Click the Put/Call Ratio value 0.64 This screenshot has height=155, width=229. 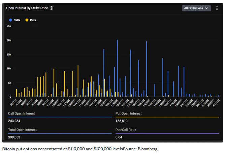(x=119, y=137)
